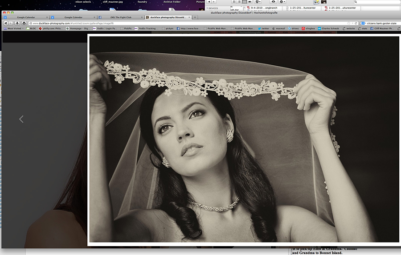Screen dimensions: 401x255
Task: Switch Finder to column view
Action: pos(245,2)
